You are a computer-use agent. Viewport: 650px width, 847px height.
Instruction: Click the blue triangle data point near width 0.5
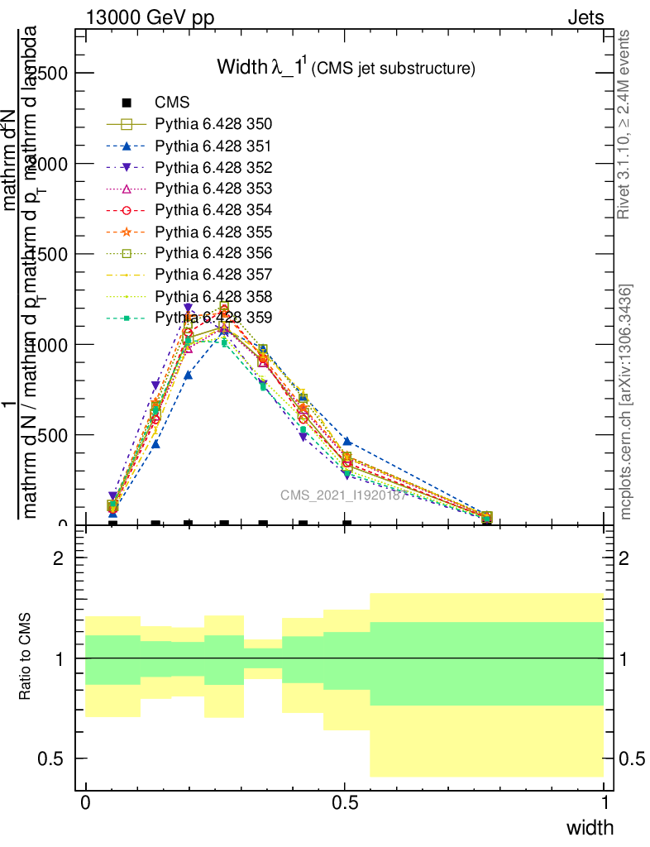tap(347, 442)
